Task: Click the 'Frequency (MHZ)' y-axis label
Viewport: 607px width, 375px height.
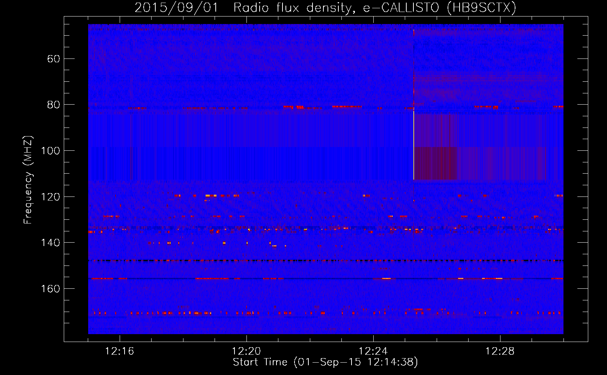Action: pos(28,180)
